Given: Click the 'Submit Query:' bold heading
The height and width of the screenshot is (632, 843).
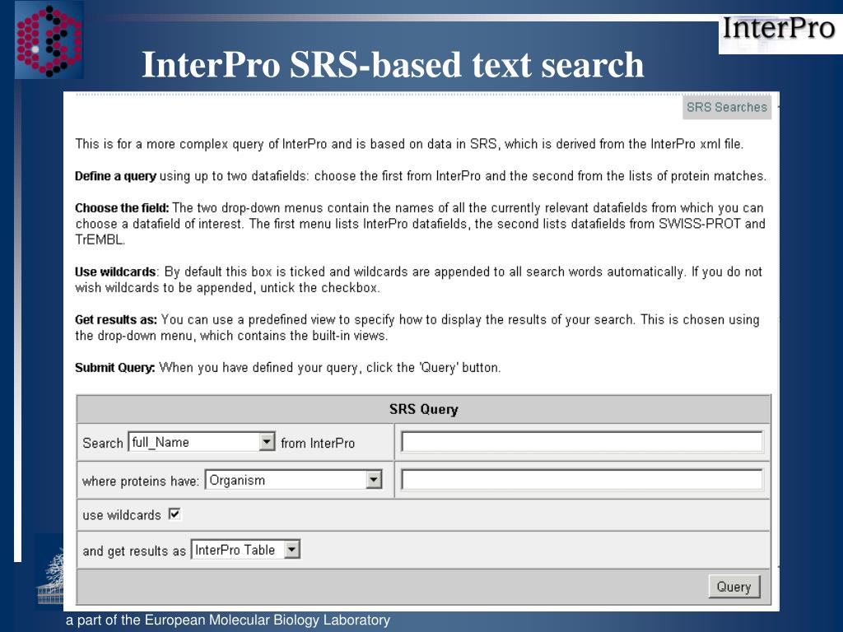Looking at the screenshot, I should pos(114,368).
